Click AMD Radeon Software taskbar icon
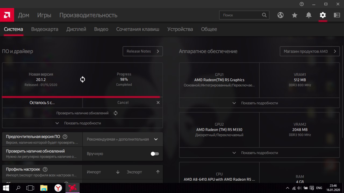The width and height of the screenshot is (344, 193). (x=72, y=188)
